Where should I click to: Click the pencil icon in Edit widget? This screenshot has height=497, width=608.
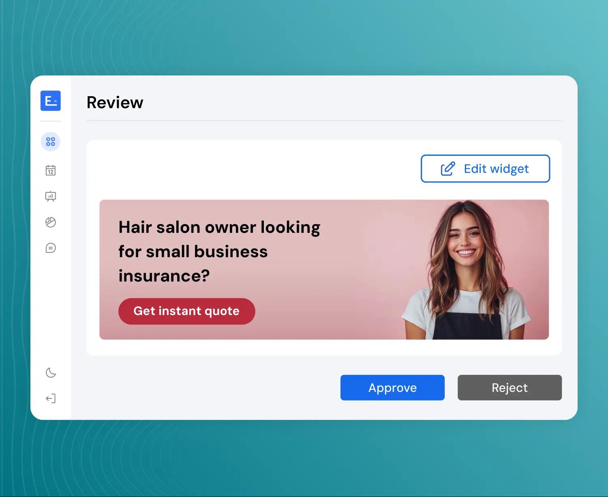448,169
